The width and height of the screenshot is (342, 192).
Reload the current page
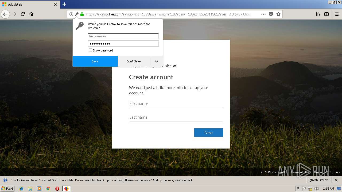point(23,14)
